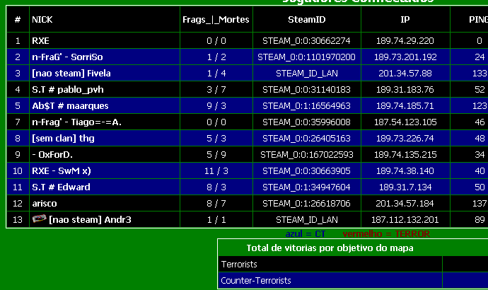Click frags score 1 / 4
Image resolution: width=488 pixels, height=290 pixels.
click(216, 74)
